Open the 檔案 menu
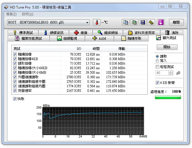This screenshot has width=192, height=148. pos(11,14)
